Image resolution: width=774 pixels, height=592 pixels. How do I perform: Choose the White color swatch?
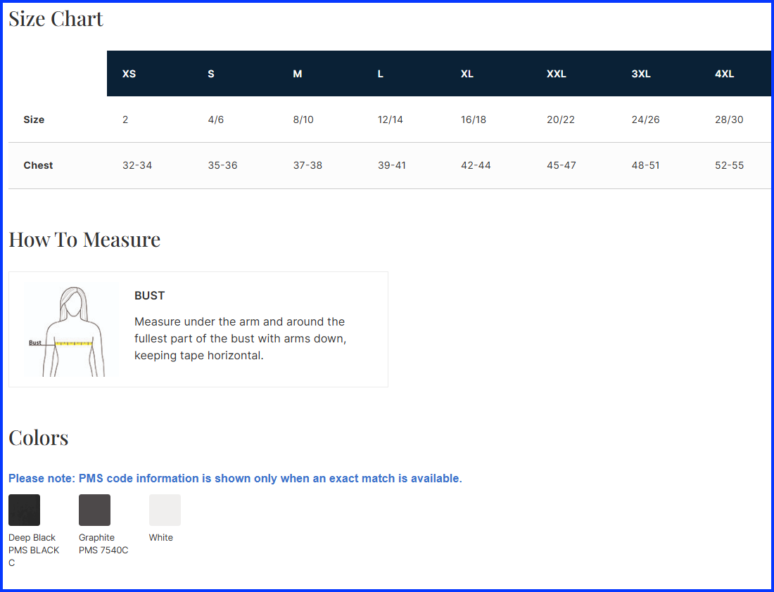[165, 510]
